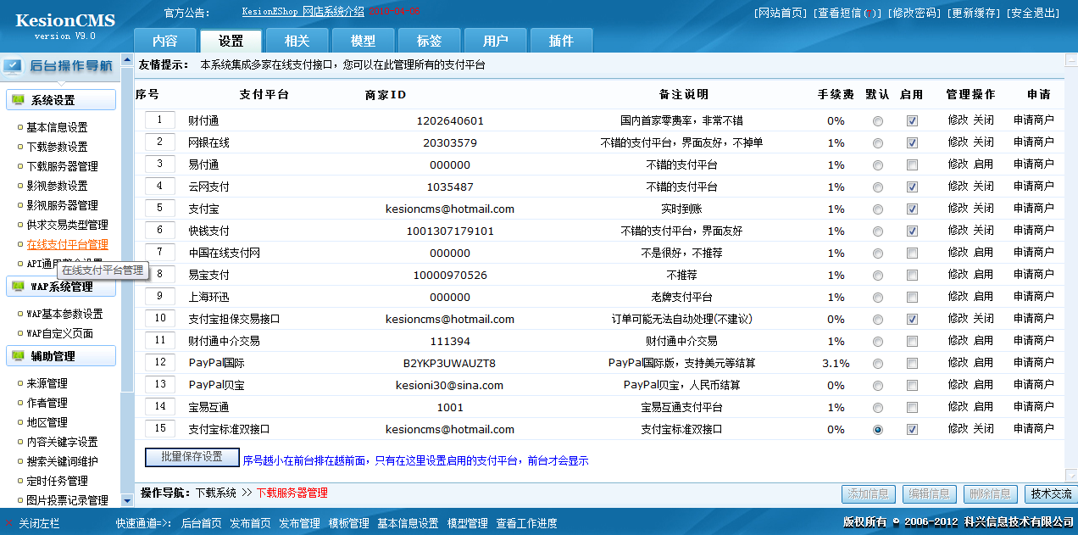Open 来源管理 in the sidebar

(47, 383)
